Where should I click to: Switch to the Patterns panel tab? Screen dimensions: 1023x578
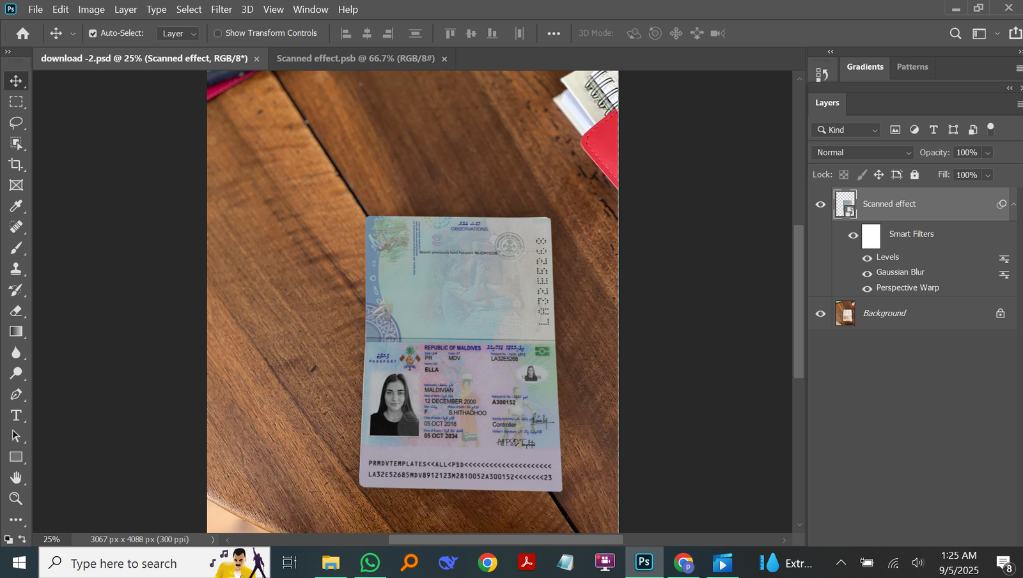point(912,67)
